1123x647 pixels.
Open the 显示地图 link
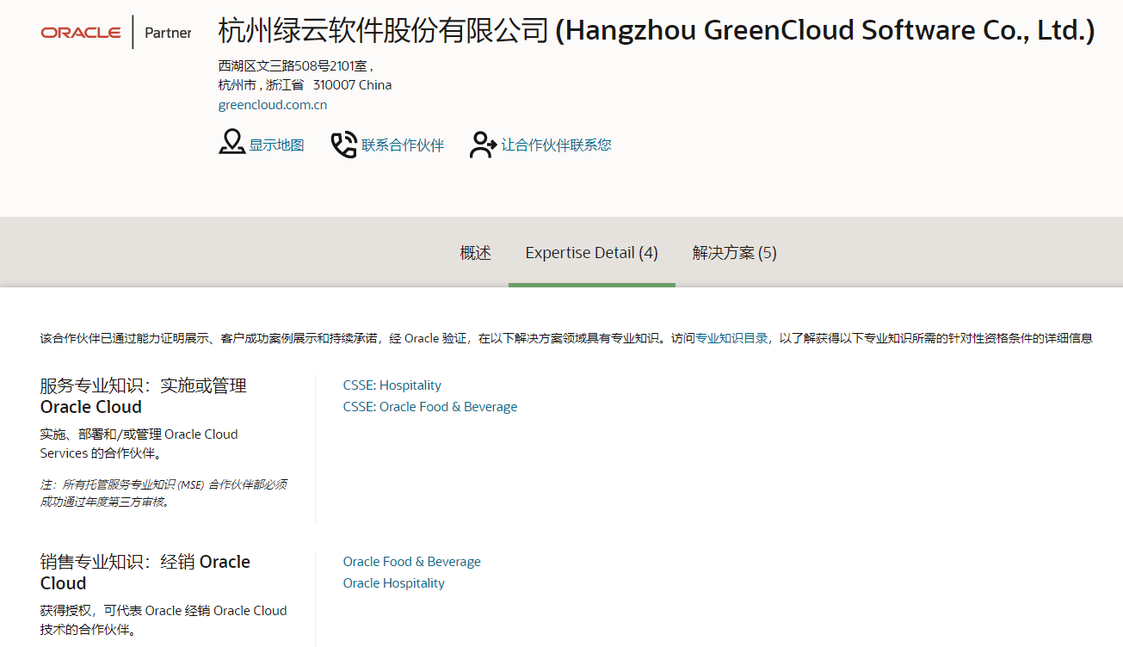click(277, 145)
